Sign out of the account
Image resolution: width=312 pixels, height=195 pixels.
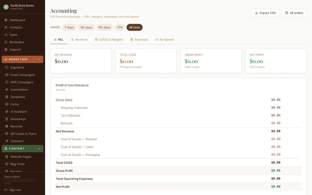point(22,190)
